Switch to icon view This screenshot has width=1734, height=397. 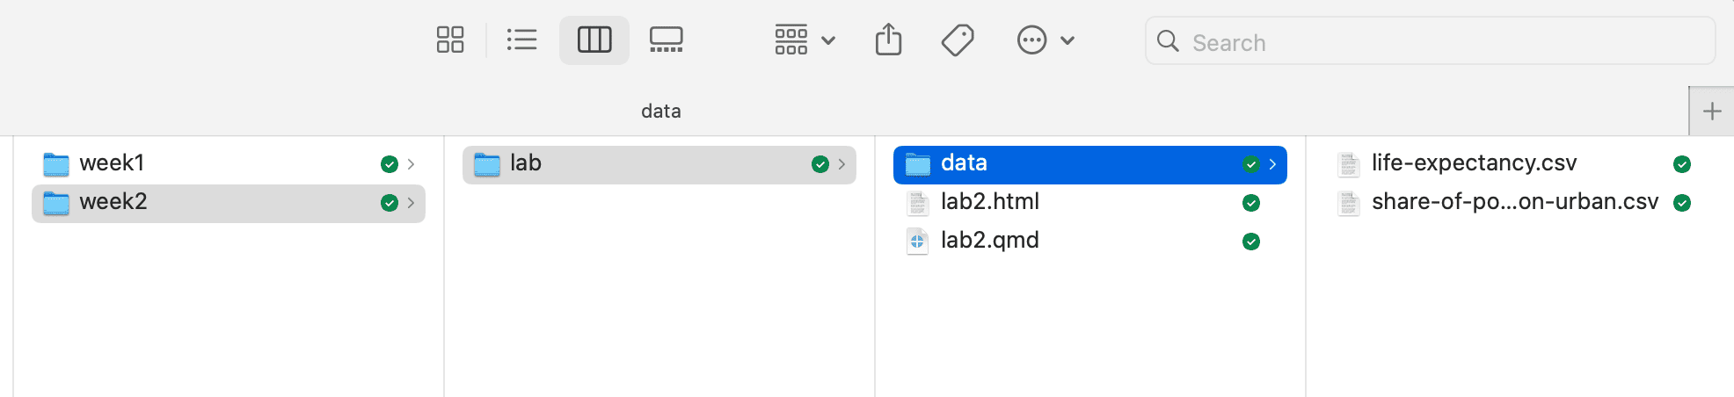click(450, 40)
